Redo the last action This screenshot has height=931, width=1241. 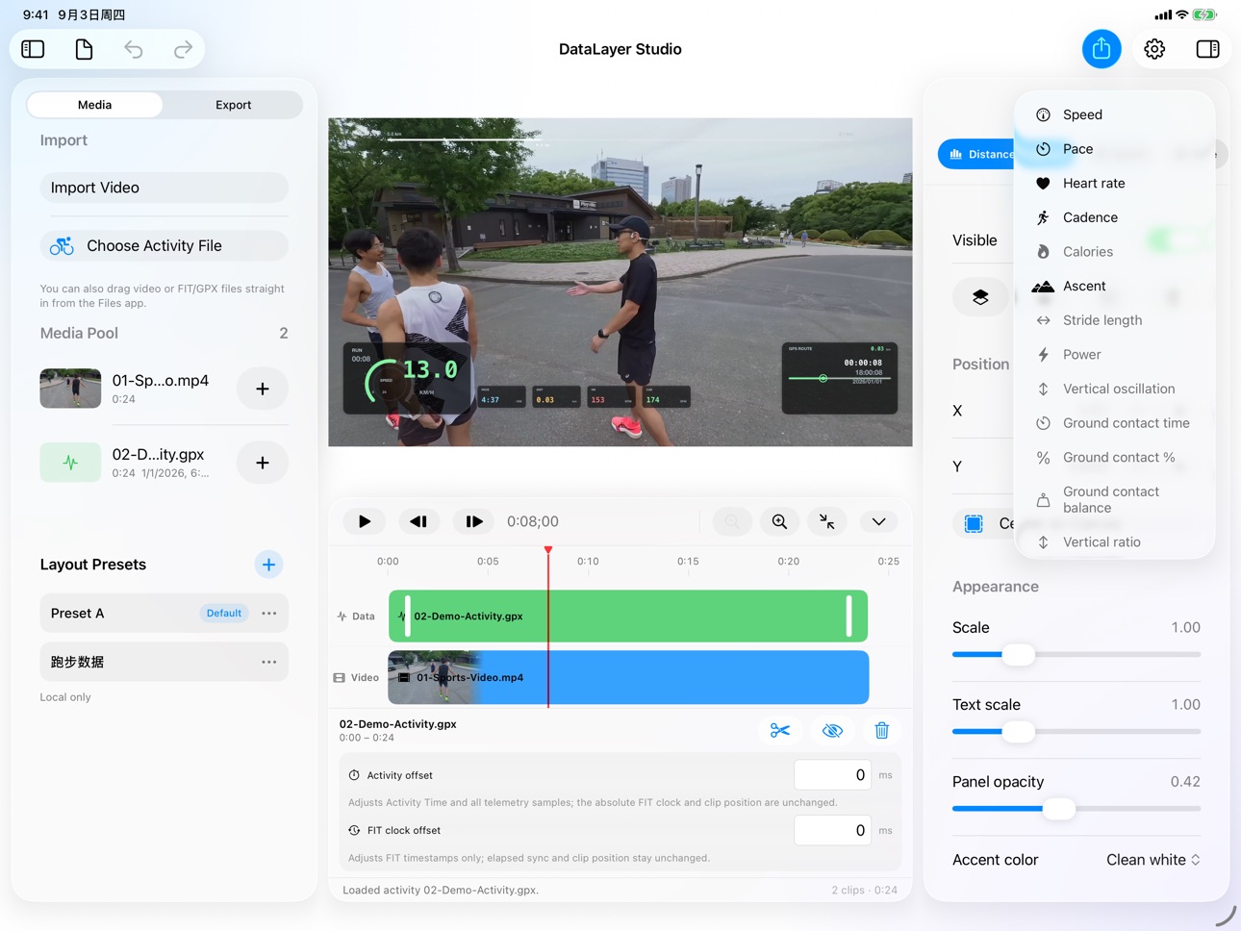coord(183,49)
